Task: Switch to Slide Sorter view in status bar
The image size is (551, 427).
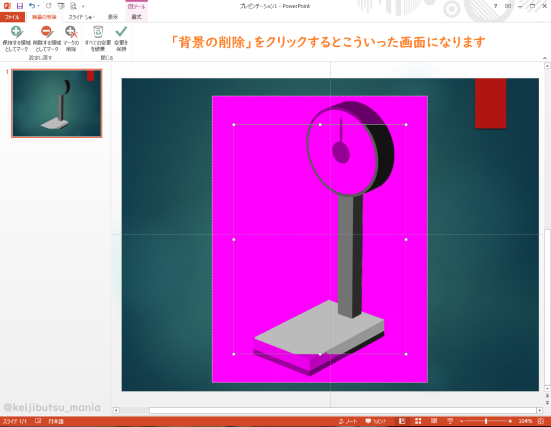Action: 418,421
